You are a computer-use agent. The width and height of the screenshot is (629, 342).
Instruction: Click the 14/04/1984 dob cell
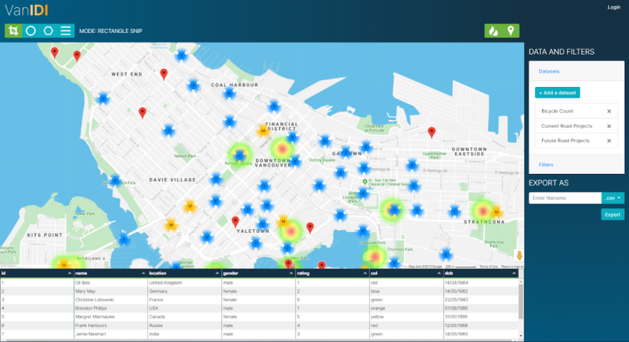[480, 283]
